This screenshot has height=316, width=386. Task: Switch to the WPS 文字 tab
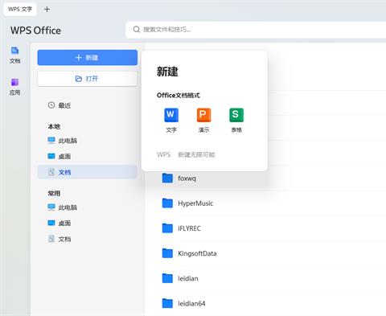20,10
